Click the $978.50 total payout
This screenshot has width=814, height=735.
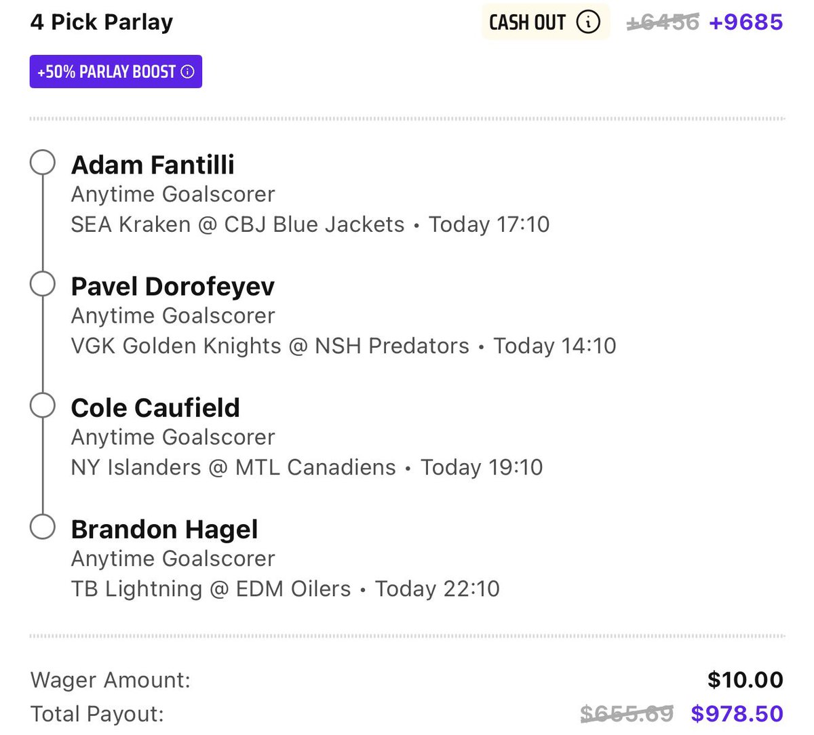coord(737,713)
